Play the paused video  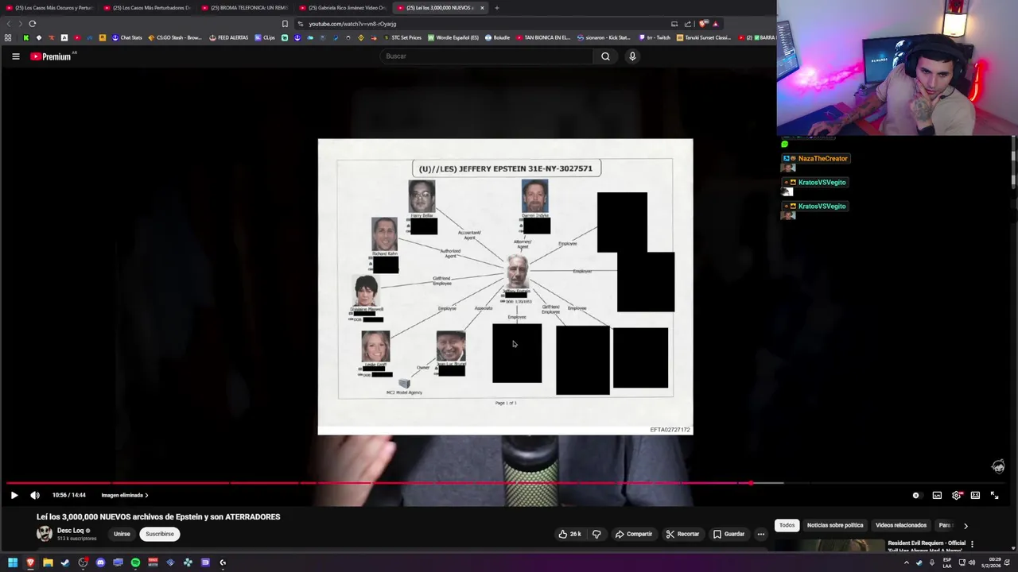[x=14, y=495]
